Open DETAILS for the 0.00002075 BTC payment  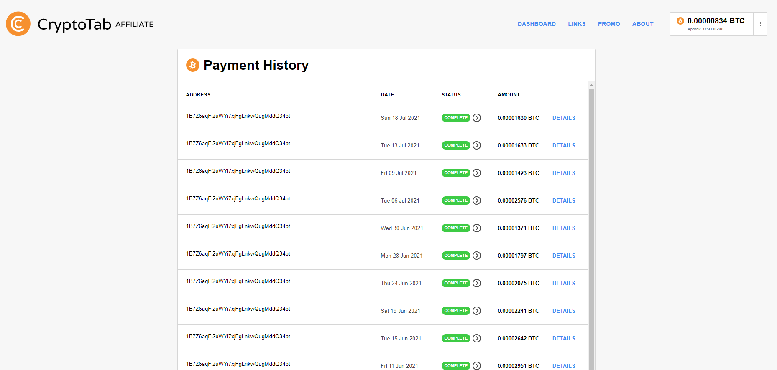click(x=564, y=283)
